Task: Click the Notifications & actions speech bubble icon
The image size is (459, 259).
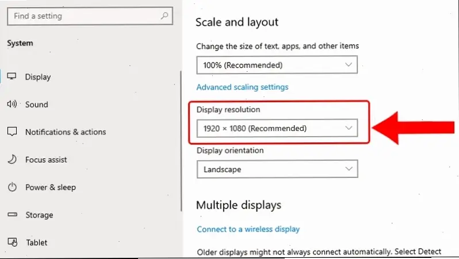Action: [x=12, y=132]
